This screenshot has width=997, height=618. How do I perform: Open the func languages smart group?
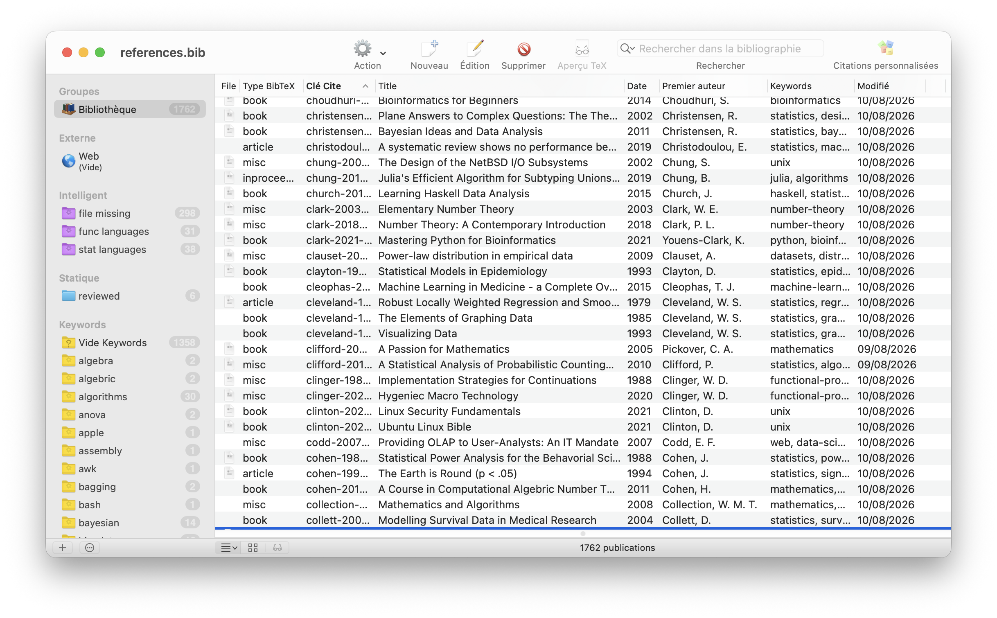coord(130,231)
